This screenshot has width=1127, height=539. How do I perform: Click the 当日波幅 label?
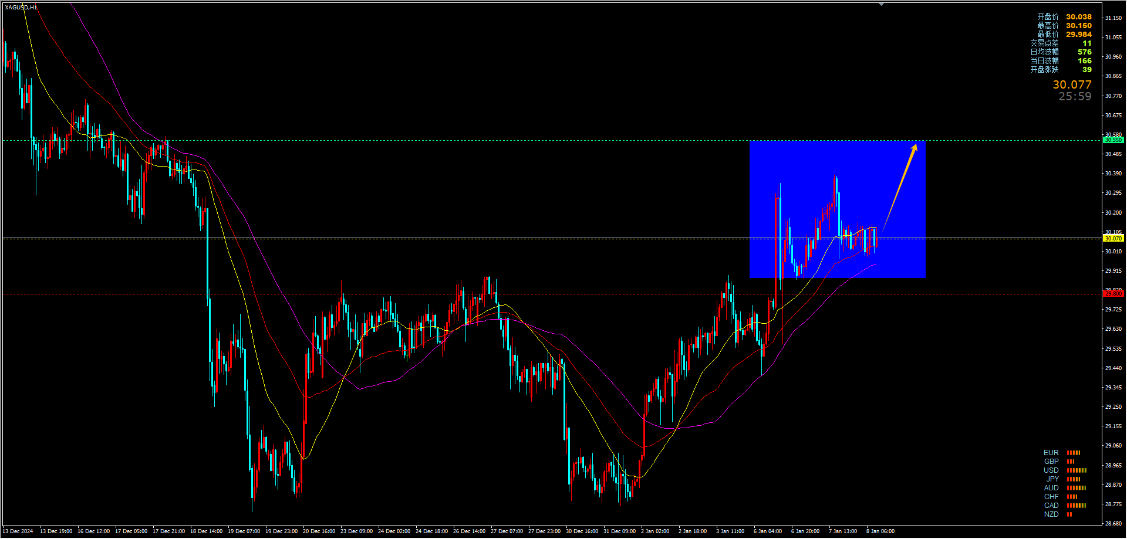[x=1044, y=61]
